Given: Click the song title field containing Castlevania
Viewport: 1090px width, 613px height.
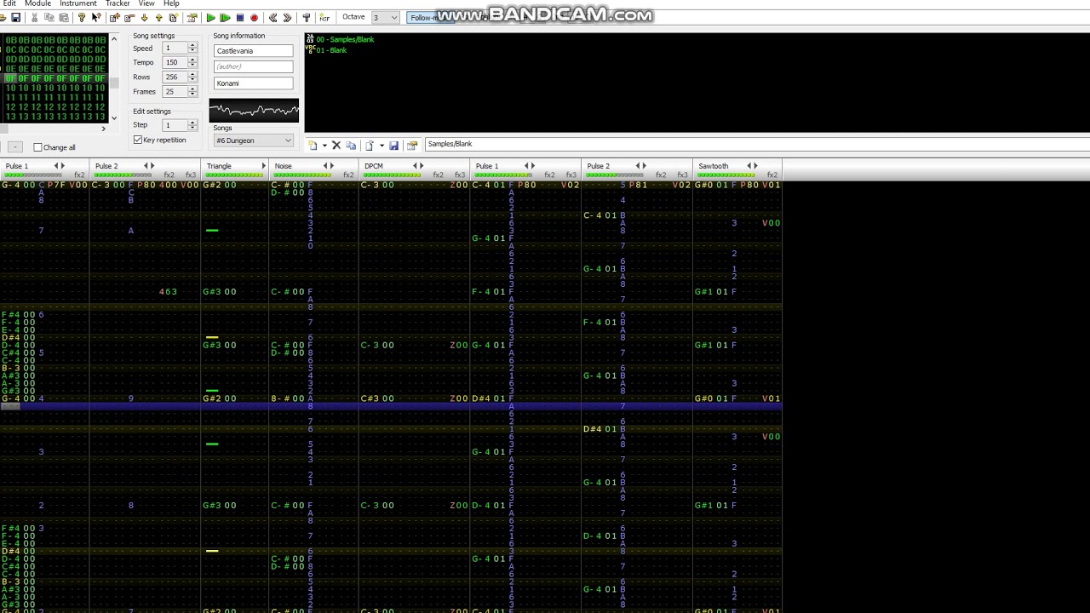Looking at the screenshot, I should [253, 51].
